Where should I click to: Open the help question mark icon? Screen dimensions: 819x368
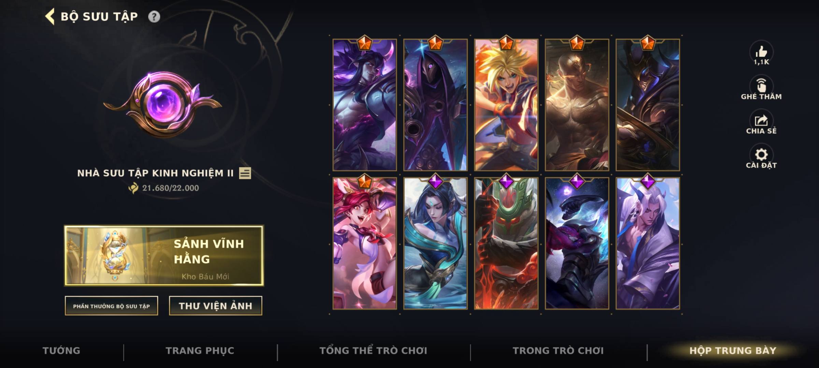154,17
